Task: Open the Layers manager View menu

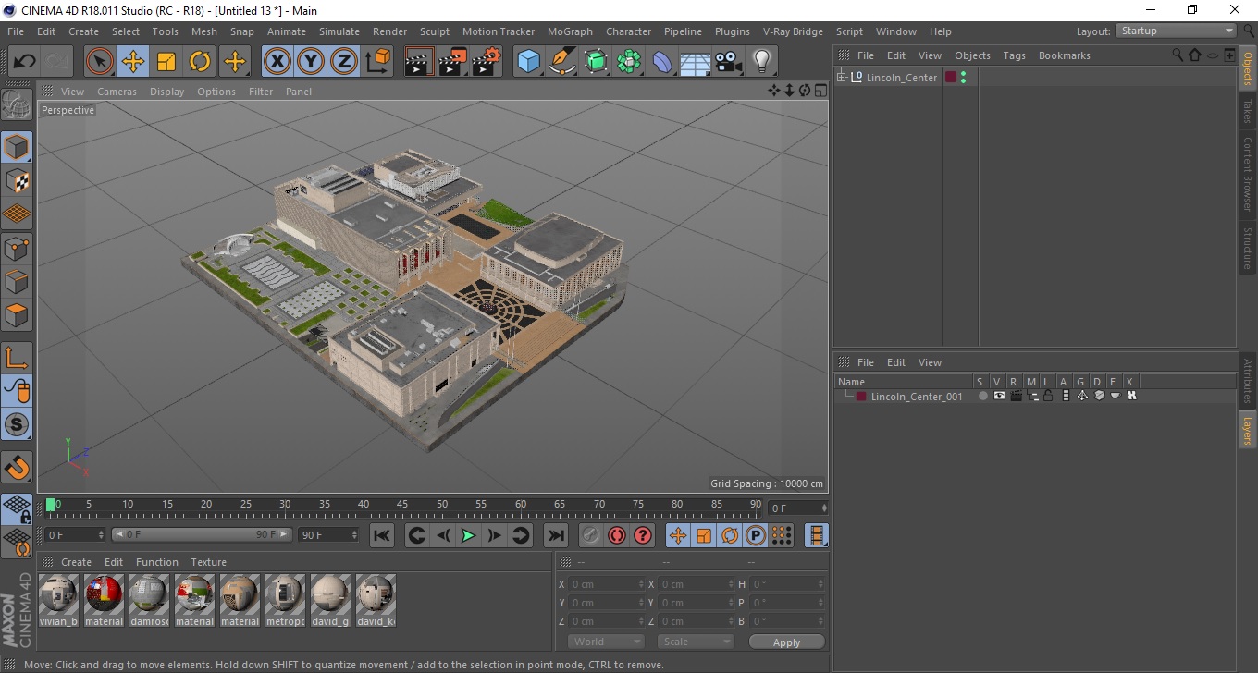Action: [930, 362]
